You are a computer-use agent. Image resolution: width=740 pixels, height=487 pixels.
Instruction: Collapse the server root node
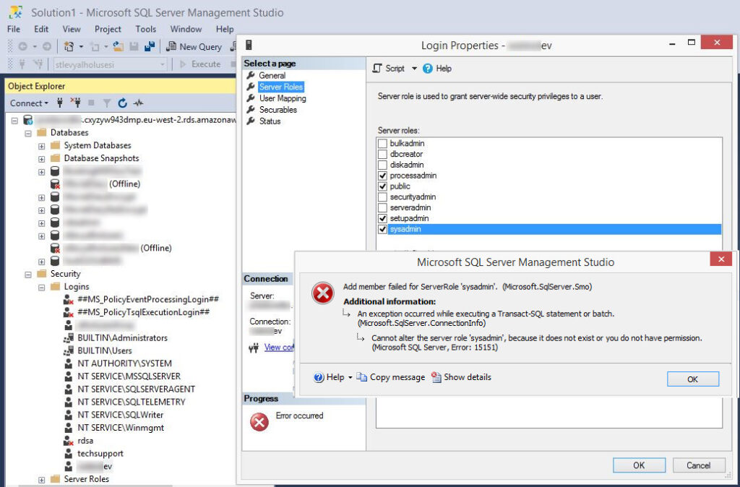(14, 121)
